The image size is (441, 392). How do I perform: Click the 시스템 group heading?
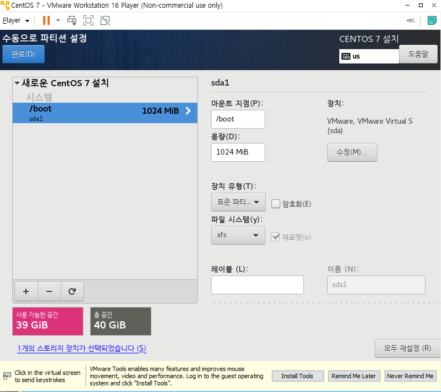click(x=39, y=97)
